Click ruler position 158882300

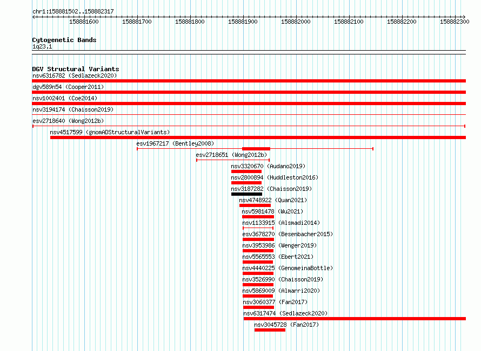455,22
